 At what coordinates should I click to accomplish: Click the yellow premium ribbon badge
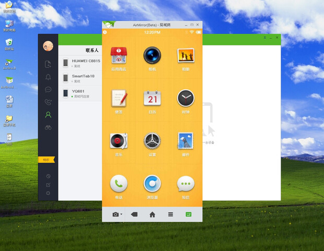[x=47, y=160]
